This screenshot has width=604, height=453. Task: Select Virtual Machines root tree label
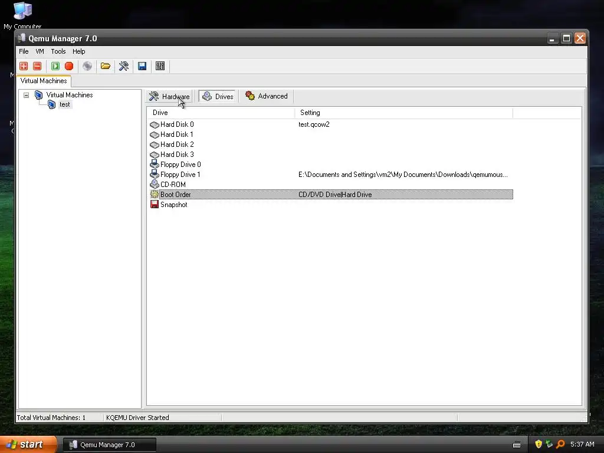click(x=70, y=95)
